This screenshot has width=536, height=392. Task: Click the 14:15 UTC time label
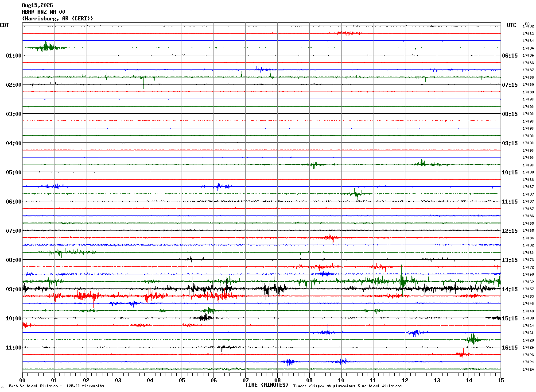tap(510, 289)
